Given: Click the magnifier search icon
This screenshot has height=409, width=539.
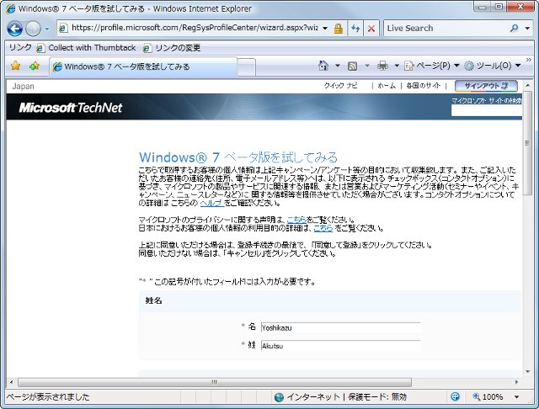Looking at the screenshot, I should coord(515,28).
